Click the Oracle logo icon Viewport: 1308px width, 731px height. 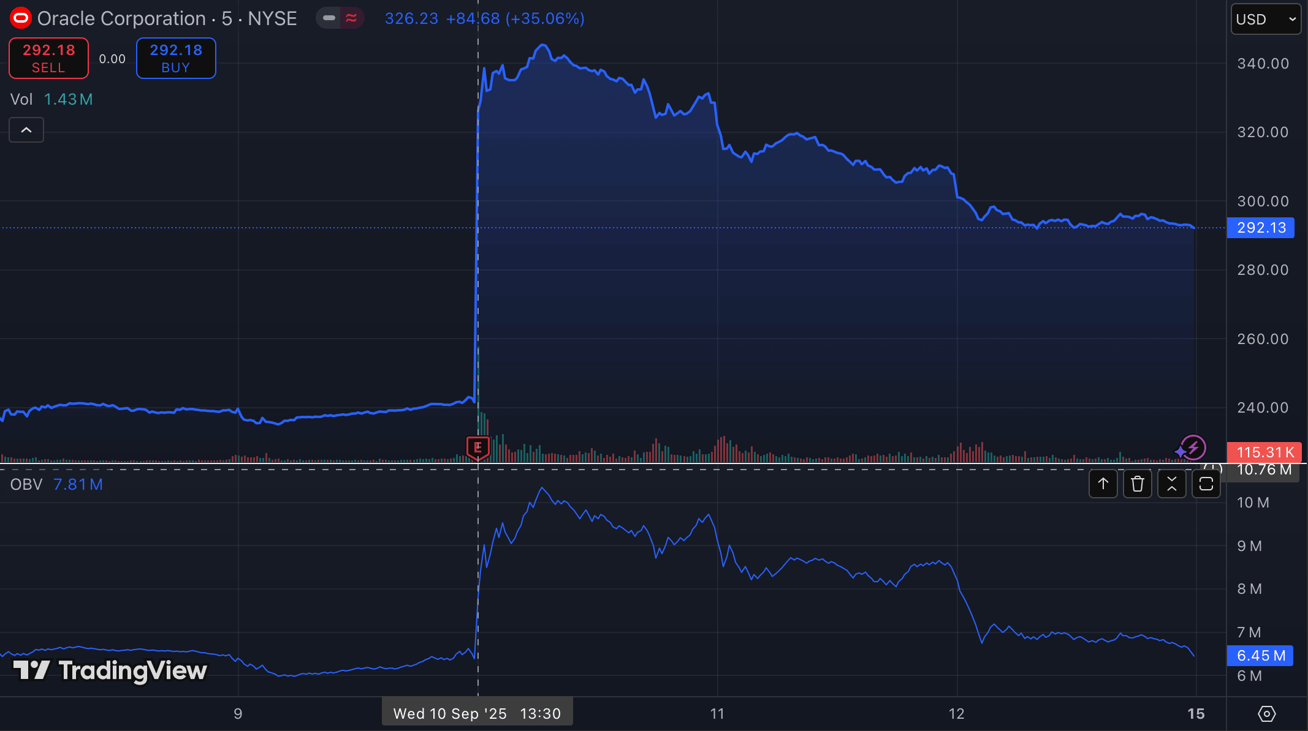[21, 18]
